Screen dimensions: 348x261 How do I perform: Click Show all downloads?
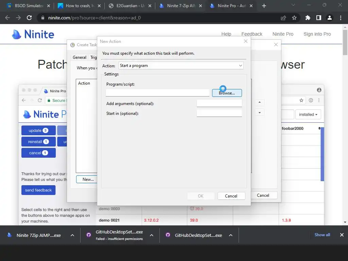tap(322, 235)
